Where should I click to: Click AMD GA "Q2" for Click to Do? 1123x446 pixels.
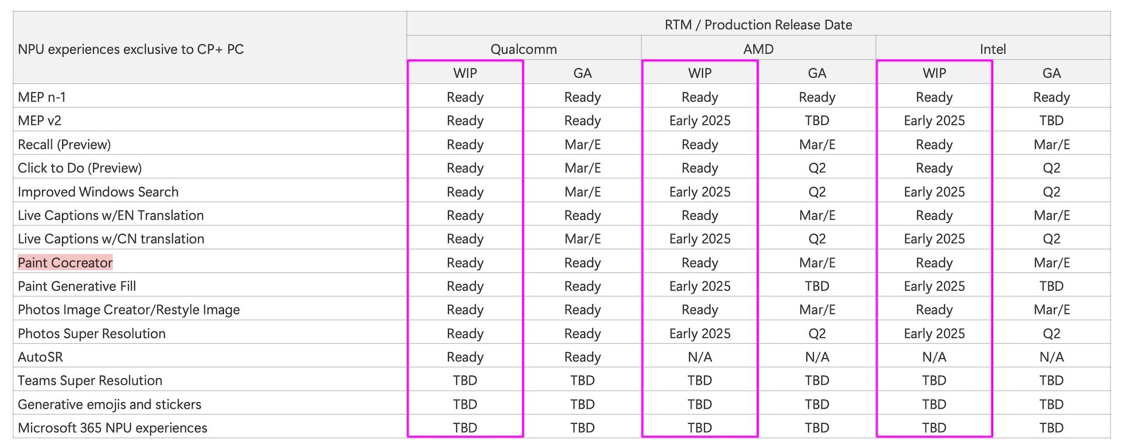click(x=817, y=168)
